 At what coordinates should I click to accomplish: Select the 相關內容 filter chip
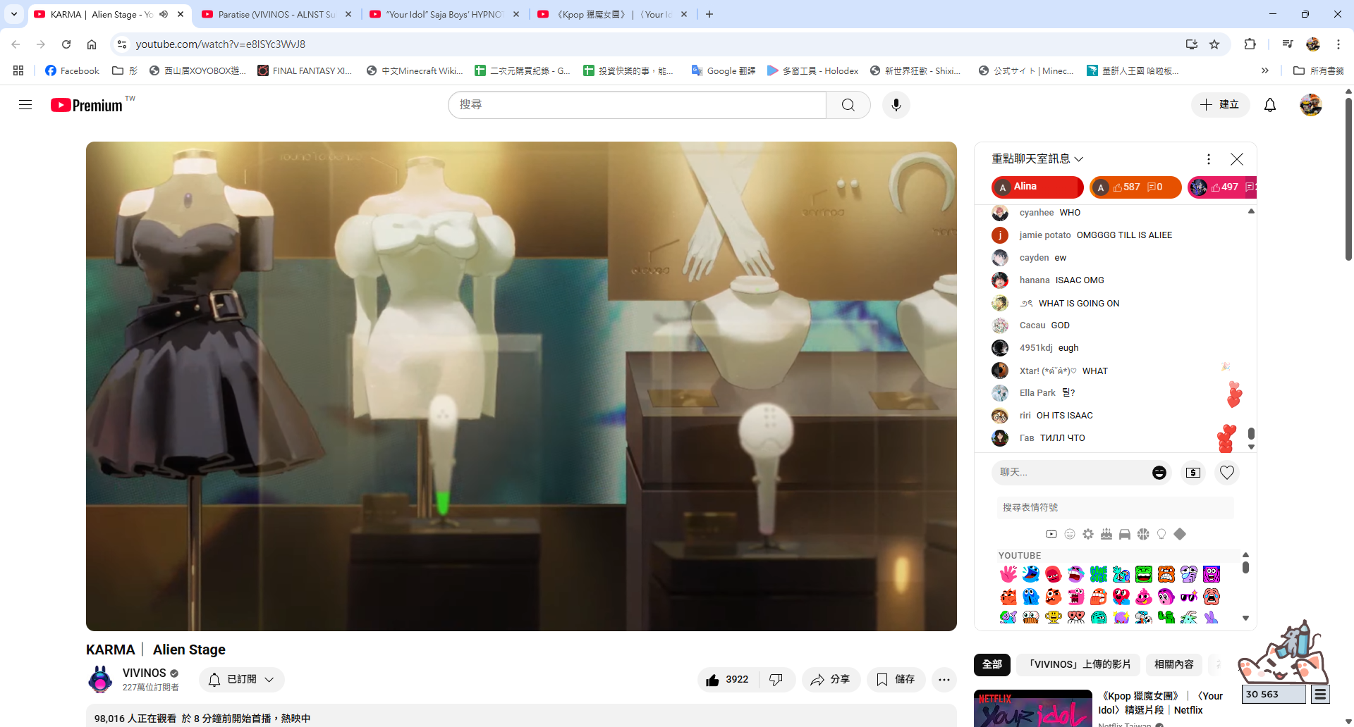click(1173, 664)
